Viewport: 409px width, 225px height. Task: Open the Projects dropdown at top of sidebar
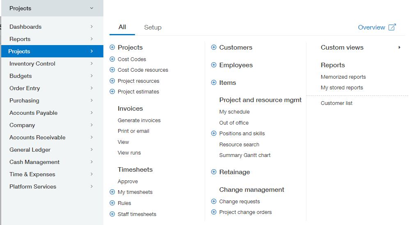click(51, 8)
